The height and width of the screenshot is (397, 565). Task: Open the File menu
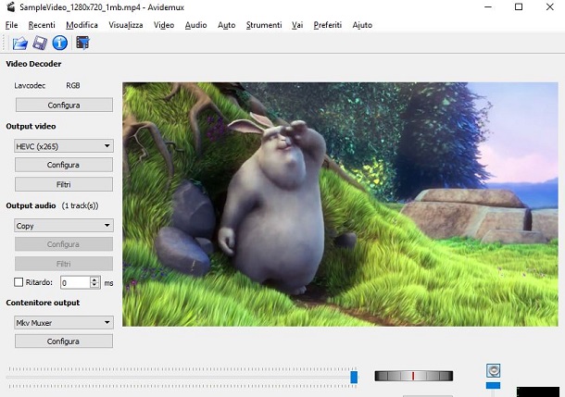point(11,25)
